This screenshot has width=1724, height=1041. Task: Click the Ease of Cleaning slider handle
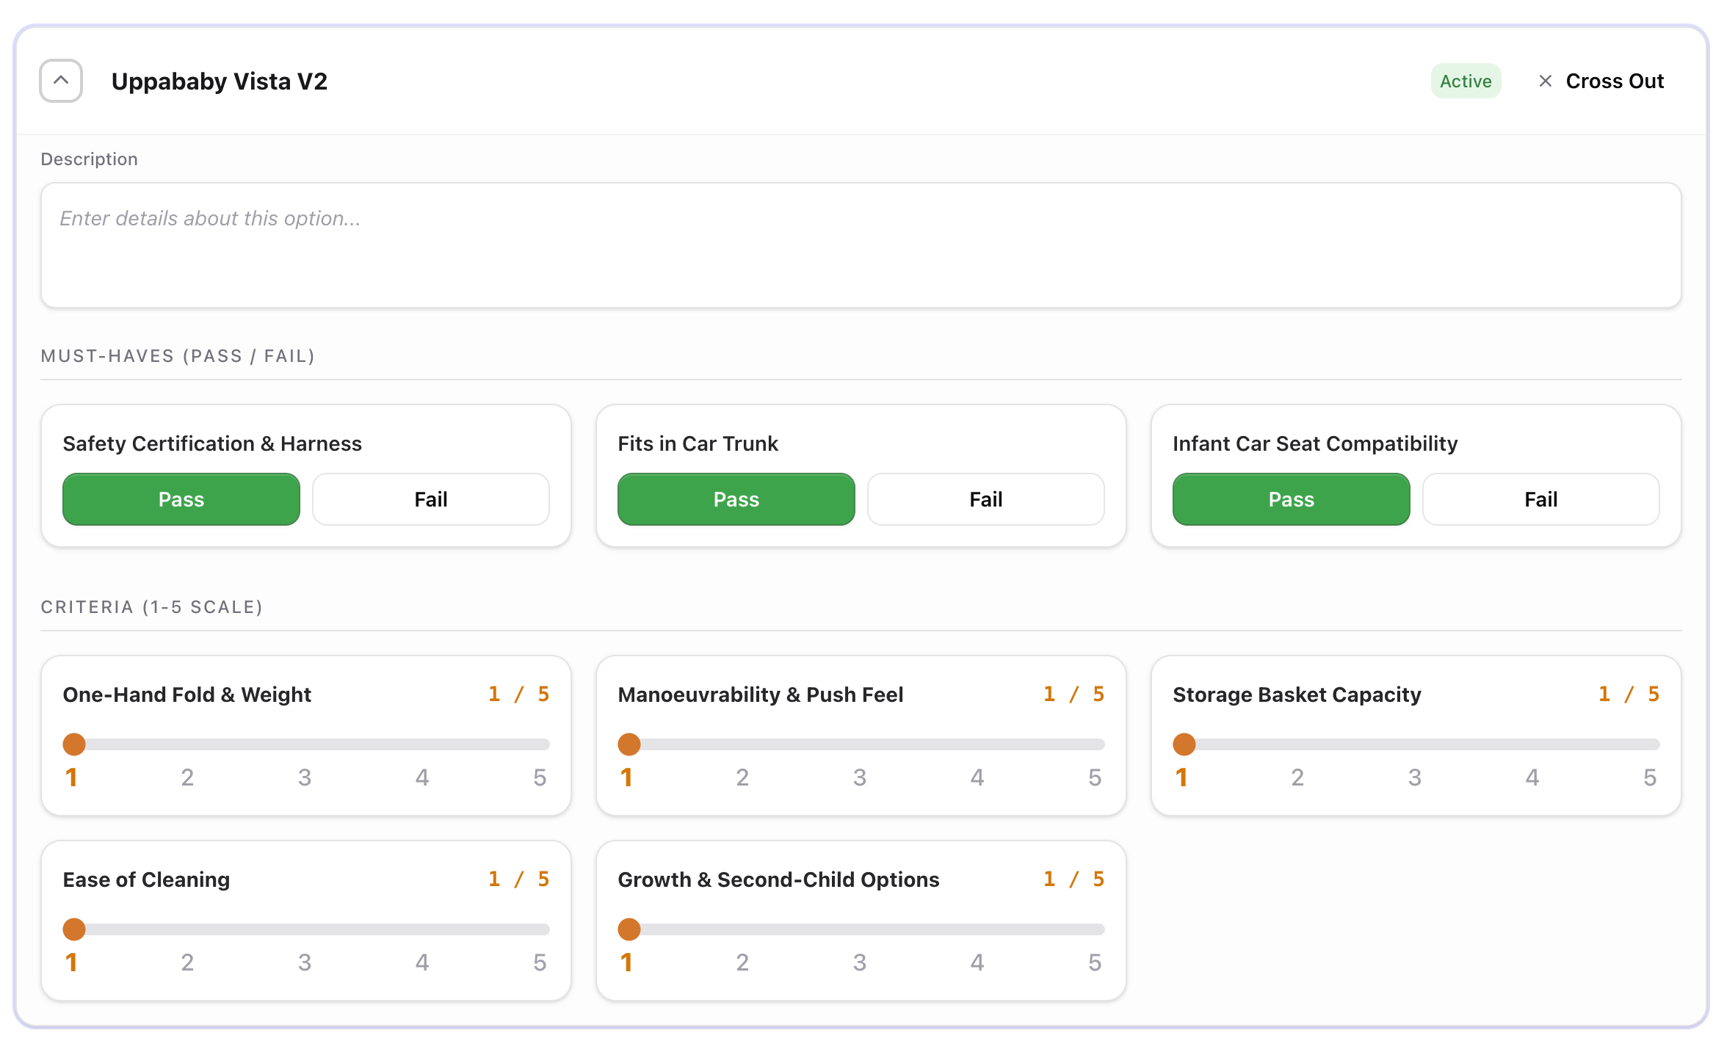[x=74, y=929]
